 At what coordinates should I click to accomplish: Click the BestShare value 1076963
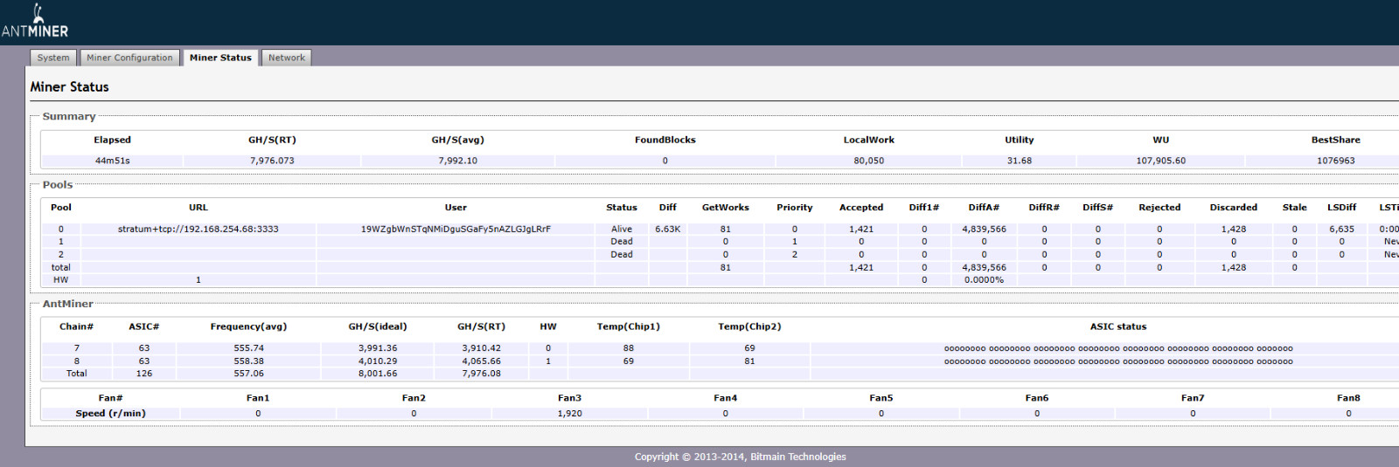tap(1336, 161)
